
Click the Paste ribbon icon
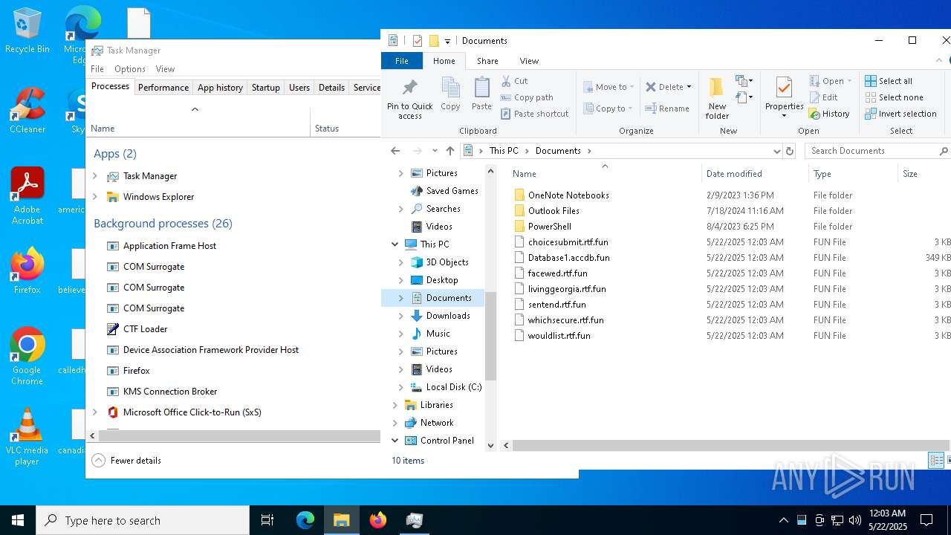coord(481,94)
